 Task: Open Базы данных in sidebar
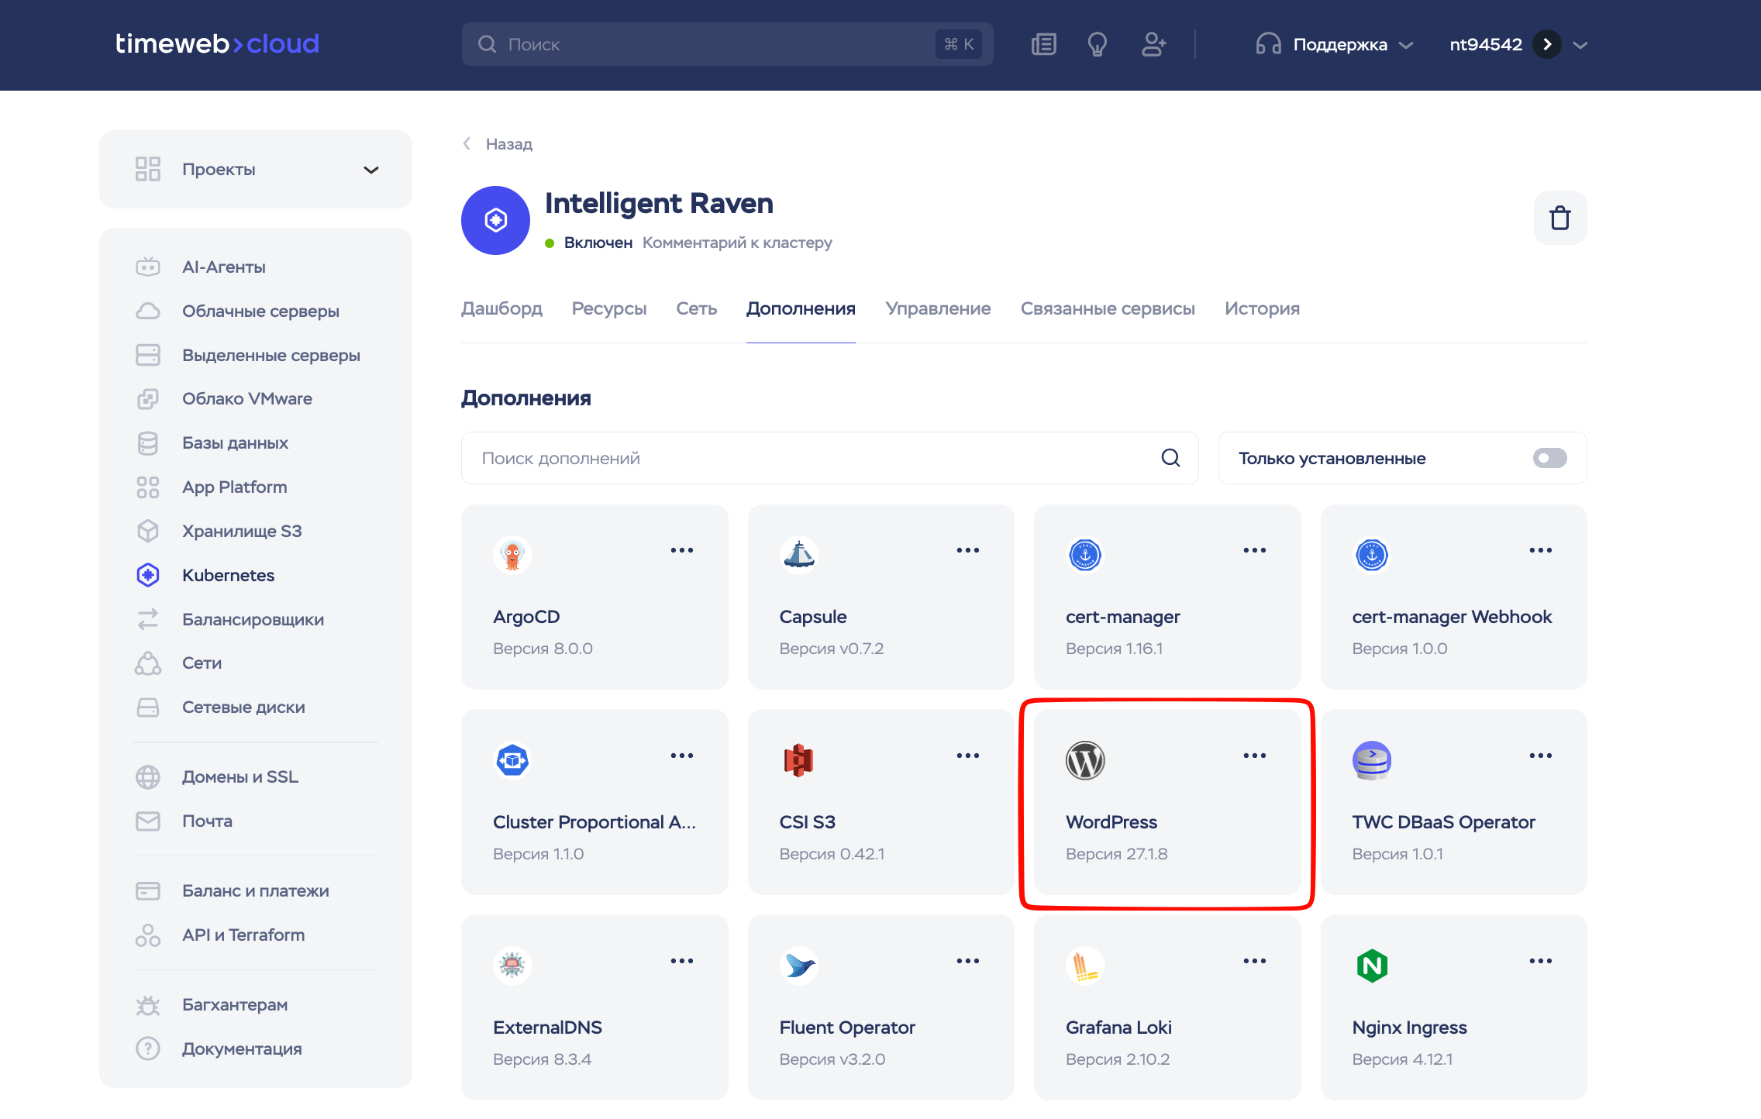point(235,443)
